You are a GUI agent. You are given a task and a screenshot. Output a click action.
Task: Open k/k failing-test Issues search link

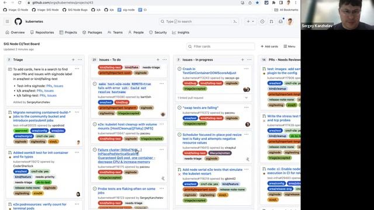coord(52,96)
